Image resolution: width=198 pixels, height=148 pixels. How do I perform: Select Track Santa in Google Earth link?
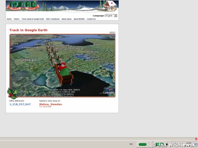coord(33,19)
